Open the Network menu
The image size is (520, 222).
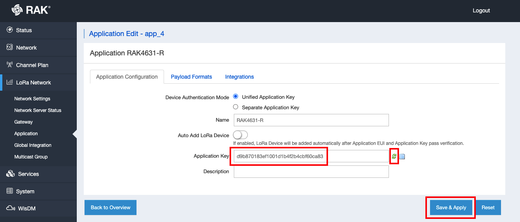pos(38,48)
